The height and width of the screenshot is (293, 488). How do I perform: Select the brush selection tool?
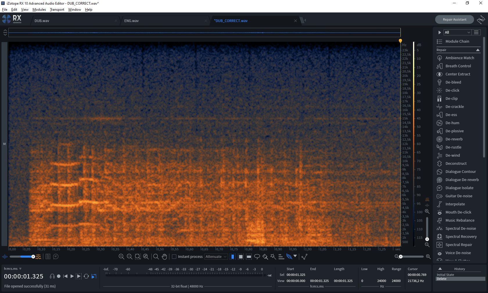265,256
